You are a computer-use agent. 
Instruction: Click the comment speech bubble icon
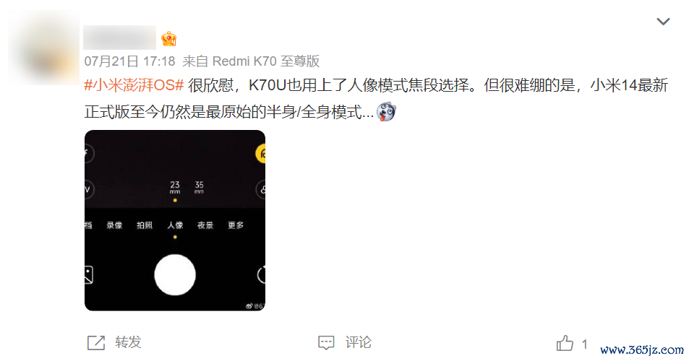[x=326, y=342]
